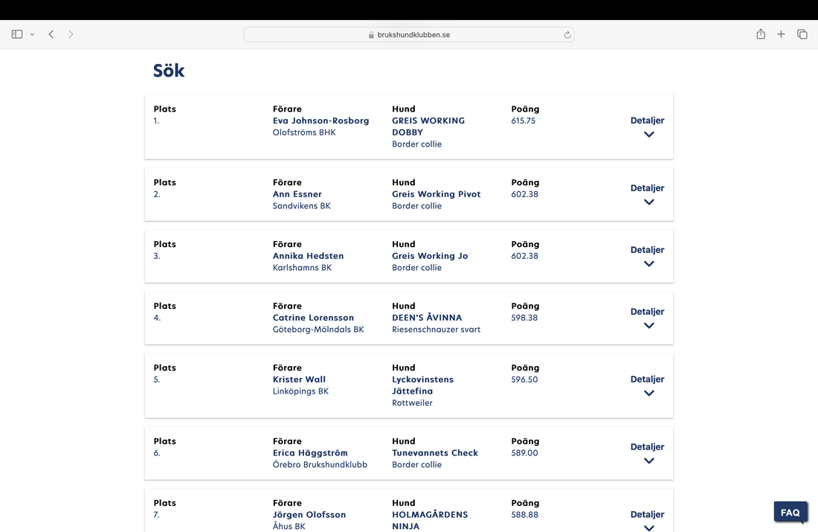Expand Detaljer for Krister Wall
Image resolution: width=818 pixels, height=532 pixels.
647,385
